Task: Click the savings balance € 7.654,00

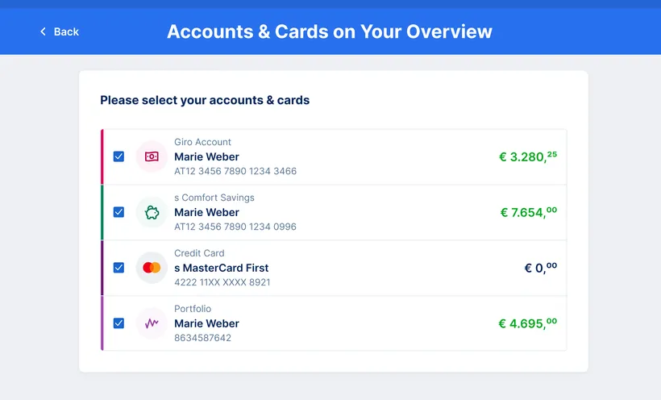Action: click(528, 212)
